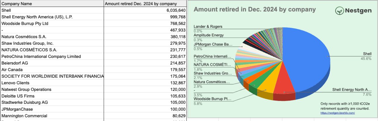
Task: Select the Shaw Industries Group, Inc. cell
Action: coord(52,43)
